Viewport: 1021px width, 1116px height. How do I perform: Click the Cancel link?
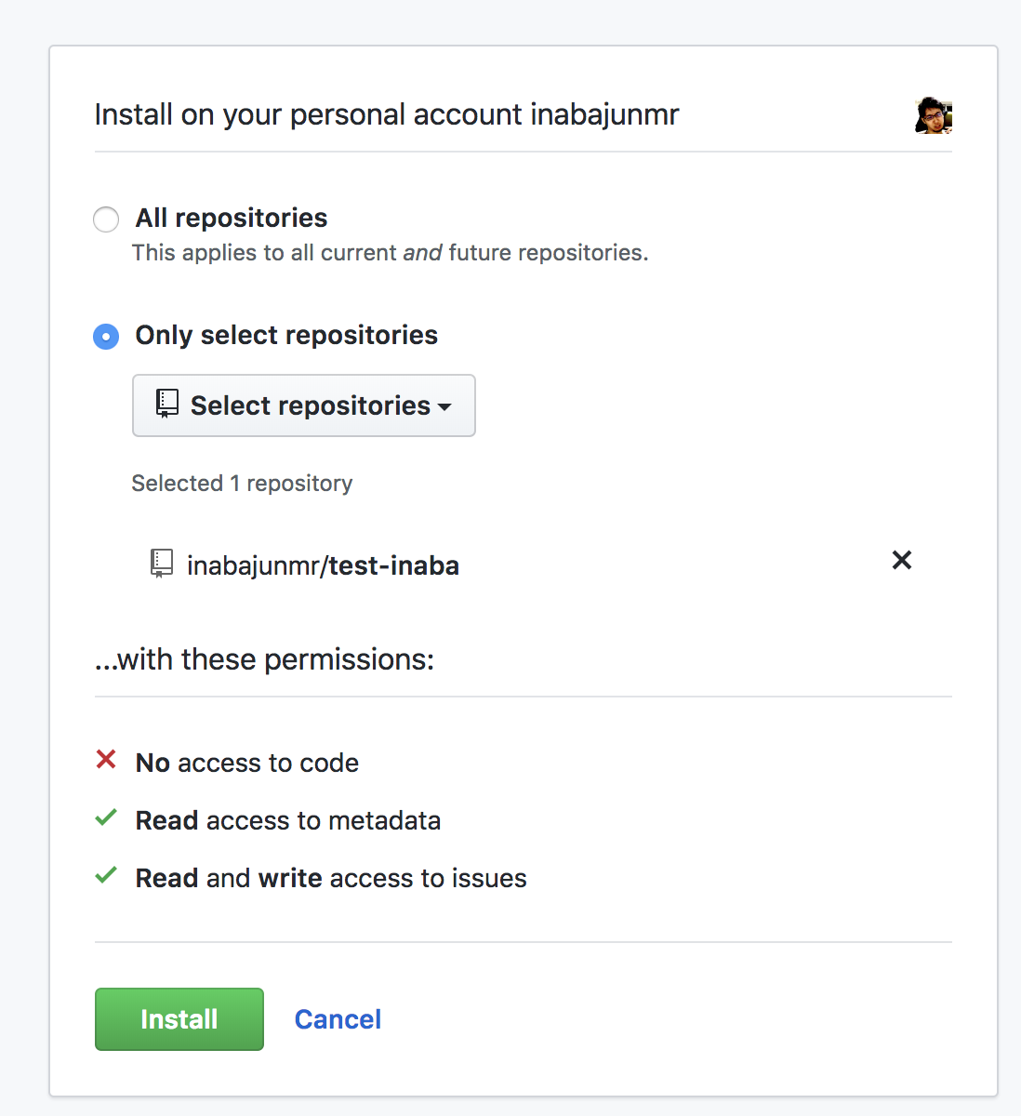[x=338, y=1019]
